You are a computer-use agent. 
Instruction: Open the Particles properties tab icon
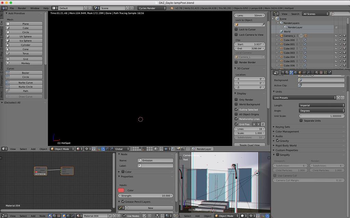tap(325, 72)
